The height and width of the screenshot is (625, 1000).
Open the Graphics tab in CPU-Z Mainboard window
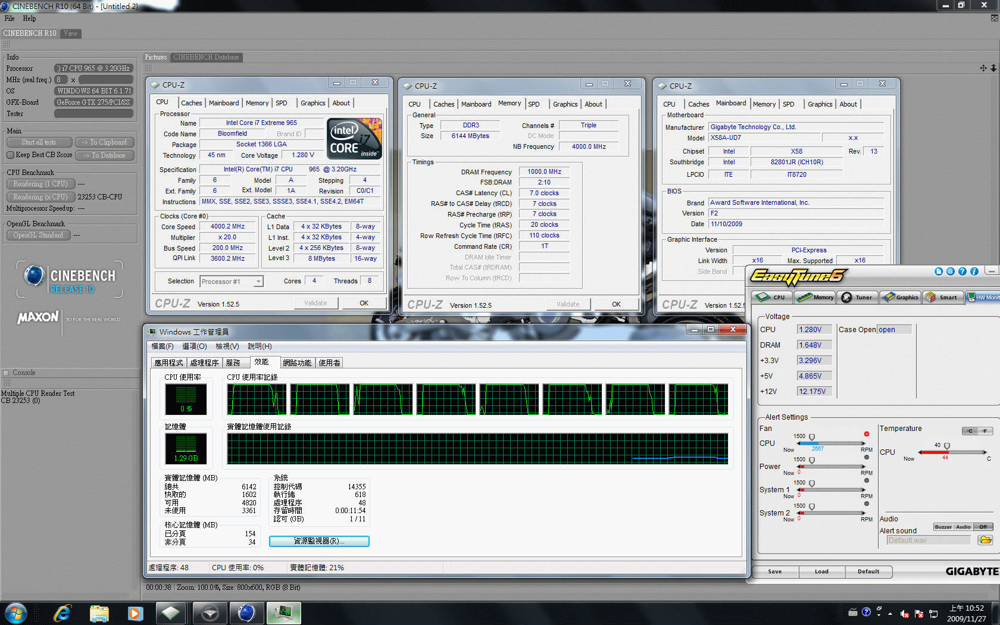coord(820,104)
